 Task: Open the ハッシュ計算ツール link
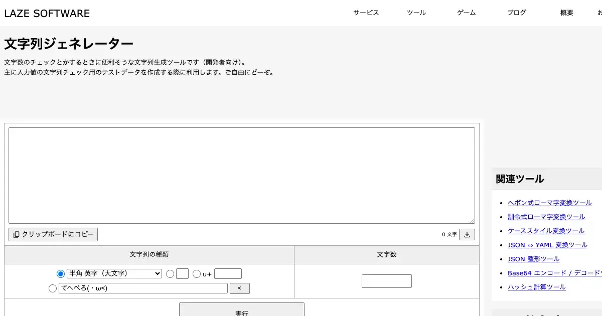tap(536, 287)
